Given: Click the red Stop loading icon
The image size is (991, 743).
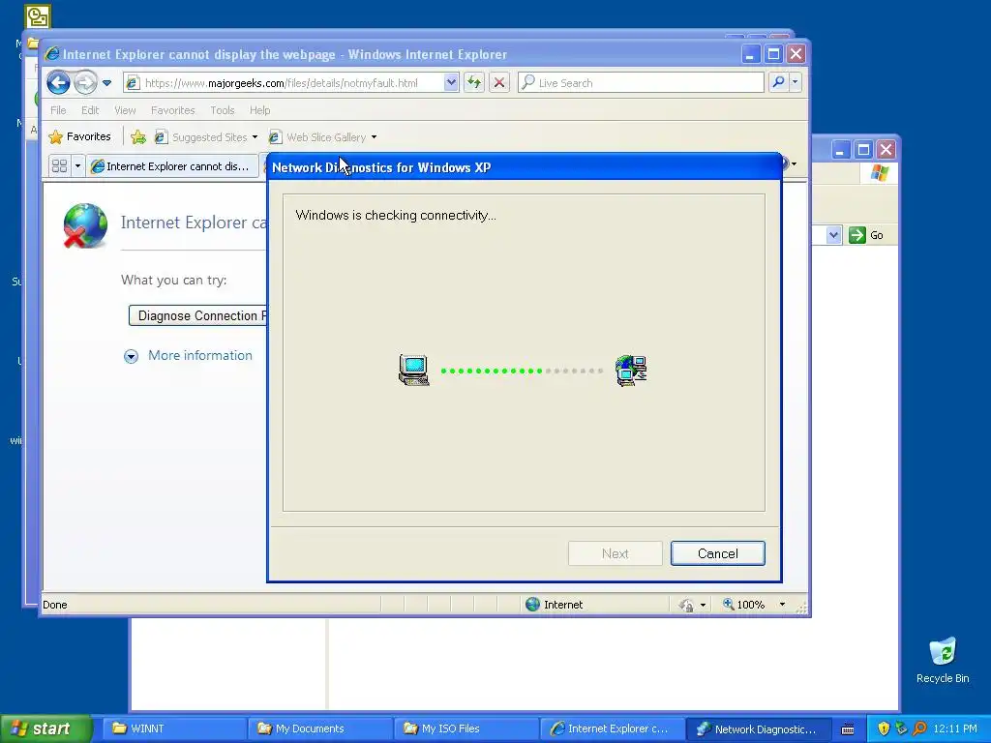Looking at the screenshot, I should (499, 82).
